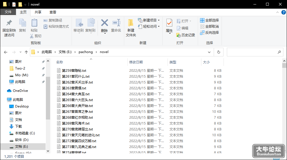Expand the 新建项目 dropdown

(159, 20)
